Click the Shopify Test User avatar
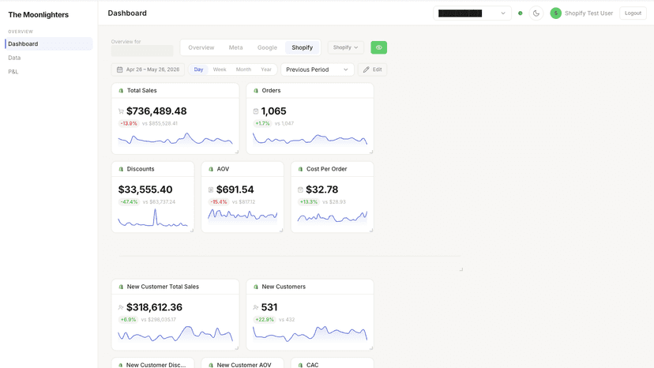 555,13
